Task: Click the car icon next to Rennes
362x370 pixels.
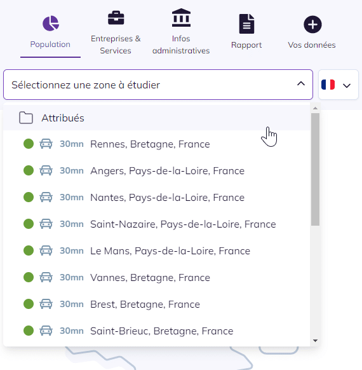Action: click(x=46, y=144)
